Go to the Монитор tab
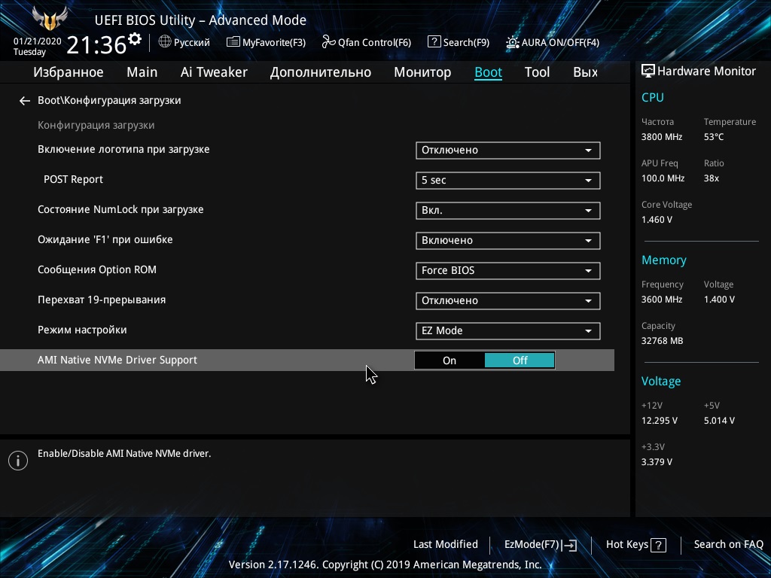 click(x=422, y=72)
